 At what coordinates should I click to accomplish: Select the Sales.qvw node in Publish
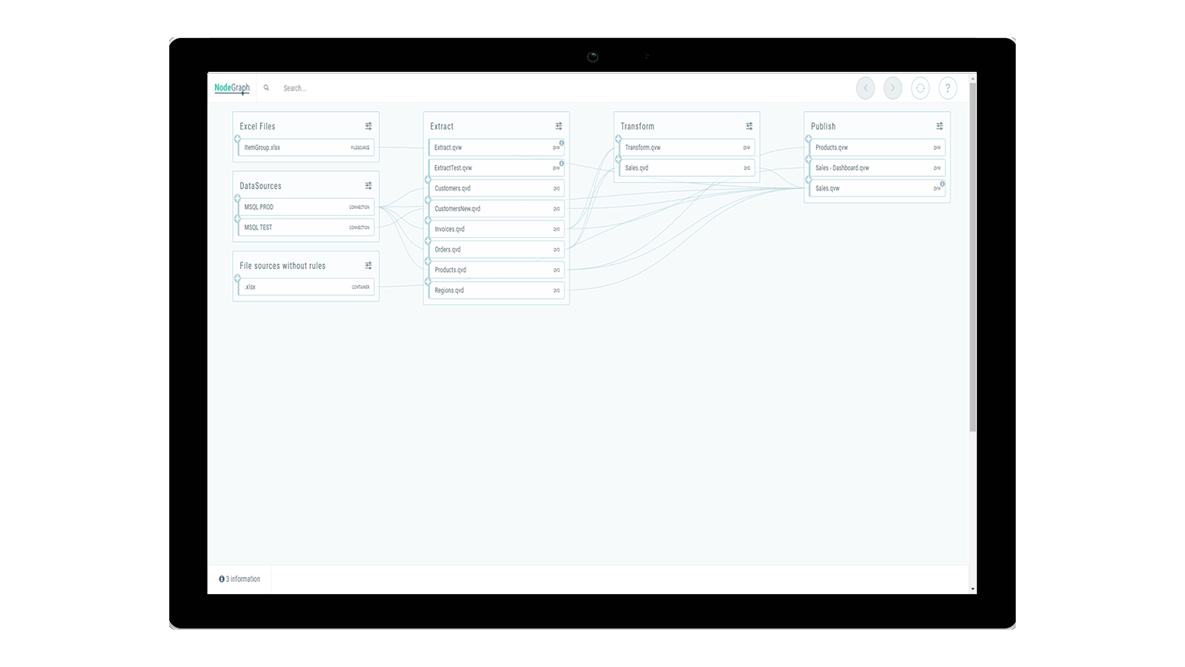click(x=877, y=188)
